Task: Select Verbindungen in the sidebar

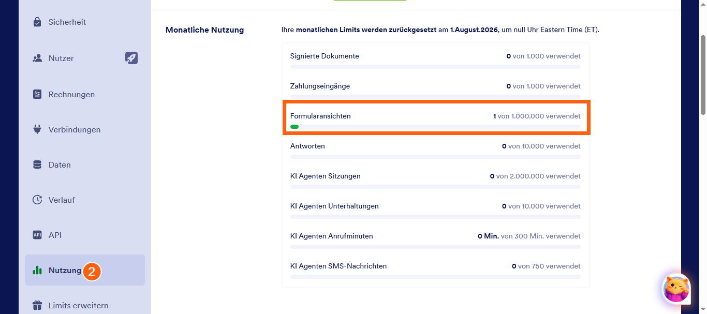Action: point(85,130)
